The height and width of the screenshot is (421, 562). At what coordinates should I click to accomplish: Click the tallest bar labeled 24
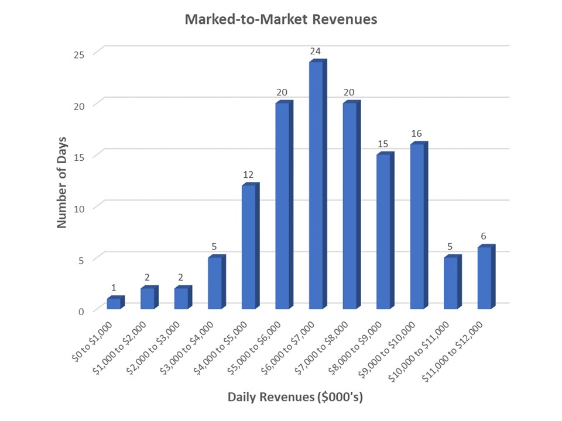pos(316,185)
